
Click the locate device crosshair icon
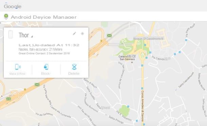[x=82, y=34]
